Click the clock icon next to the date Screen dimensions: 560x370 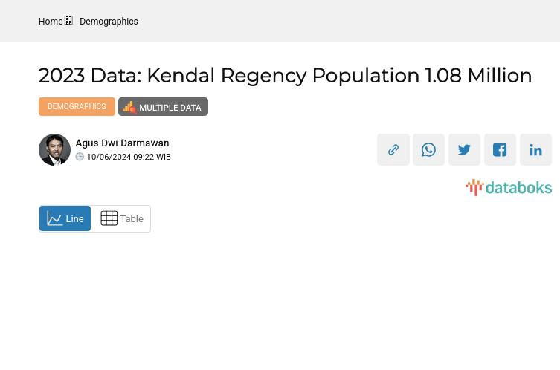pos(80,157)
